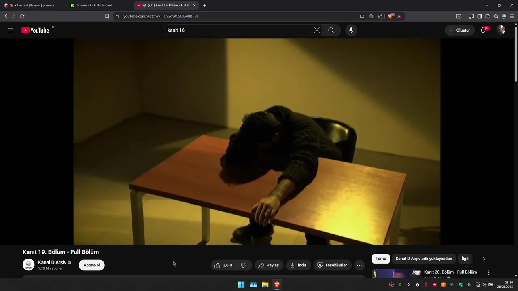Submit search with magnifier button

tap(331, 30)
